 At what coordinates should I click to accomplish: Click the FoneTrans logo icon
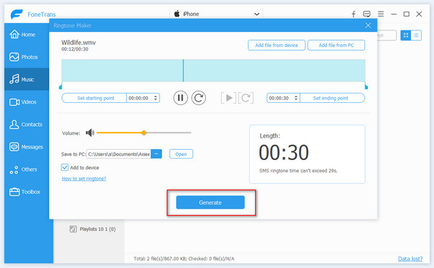click(17, 14)
